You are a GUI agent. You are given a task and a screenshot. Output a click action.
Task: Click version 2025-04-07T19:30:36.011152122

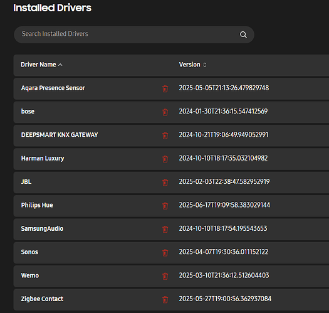(224, 252)
